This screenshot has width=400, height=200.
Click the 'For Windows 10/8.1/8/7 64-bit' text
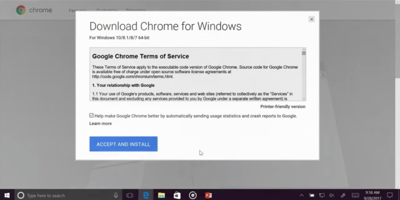pyautogui.click(x=120, y=38)
